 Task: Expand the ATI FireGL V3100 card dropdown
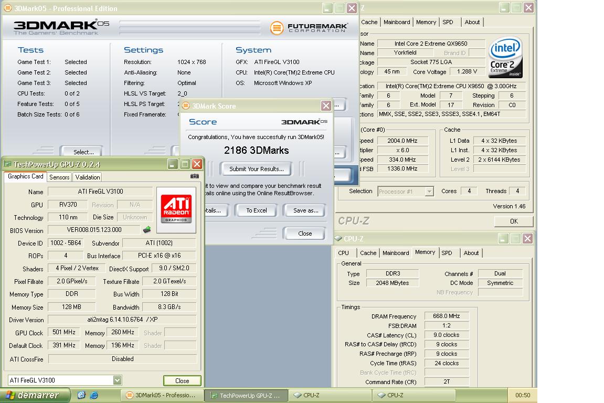[x=118, y=380]
